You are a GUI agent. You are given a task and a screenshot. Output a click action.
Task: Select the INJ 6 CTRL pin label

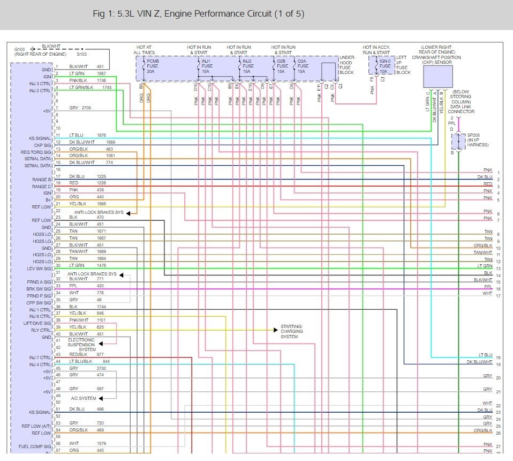pyautogui.click(x=40, y=316)
